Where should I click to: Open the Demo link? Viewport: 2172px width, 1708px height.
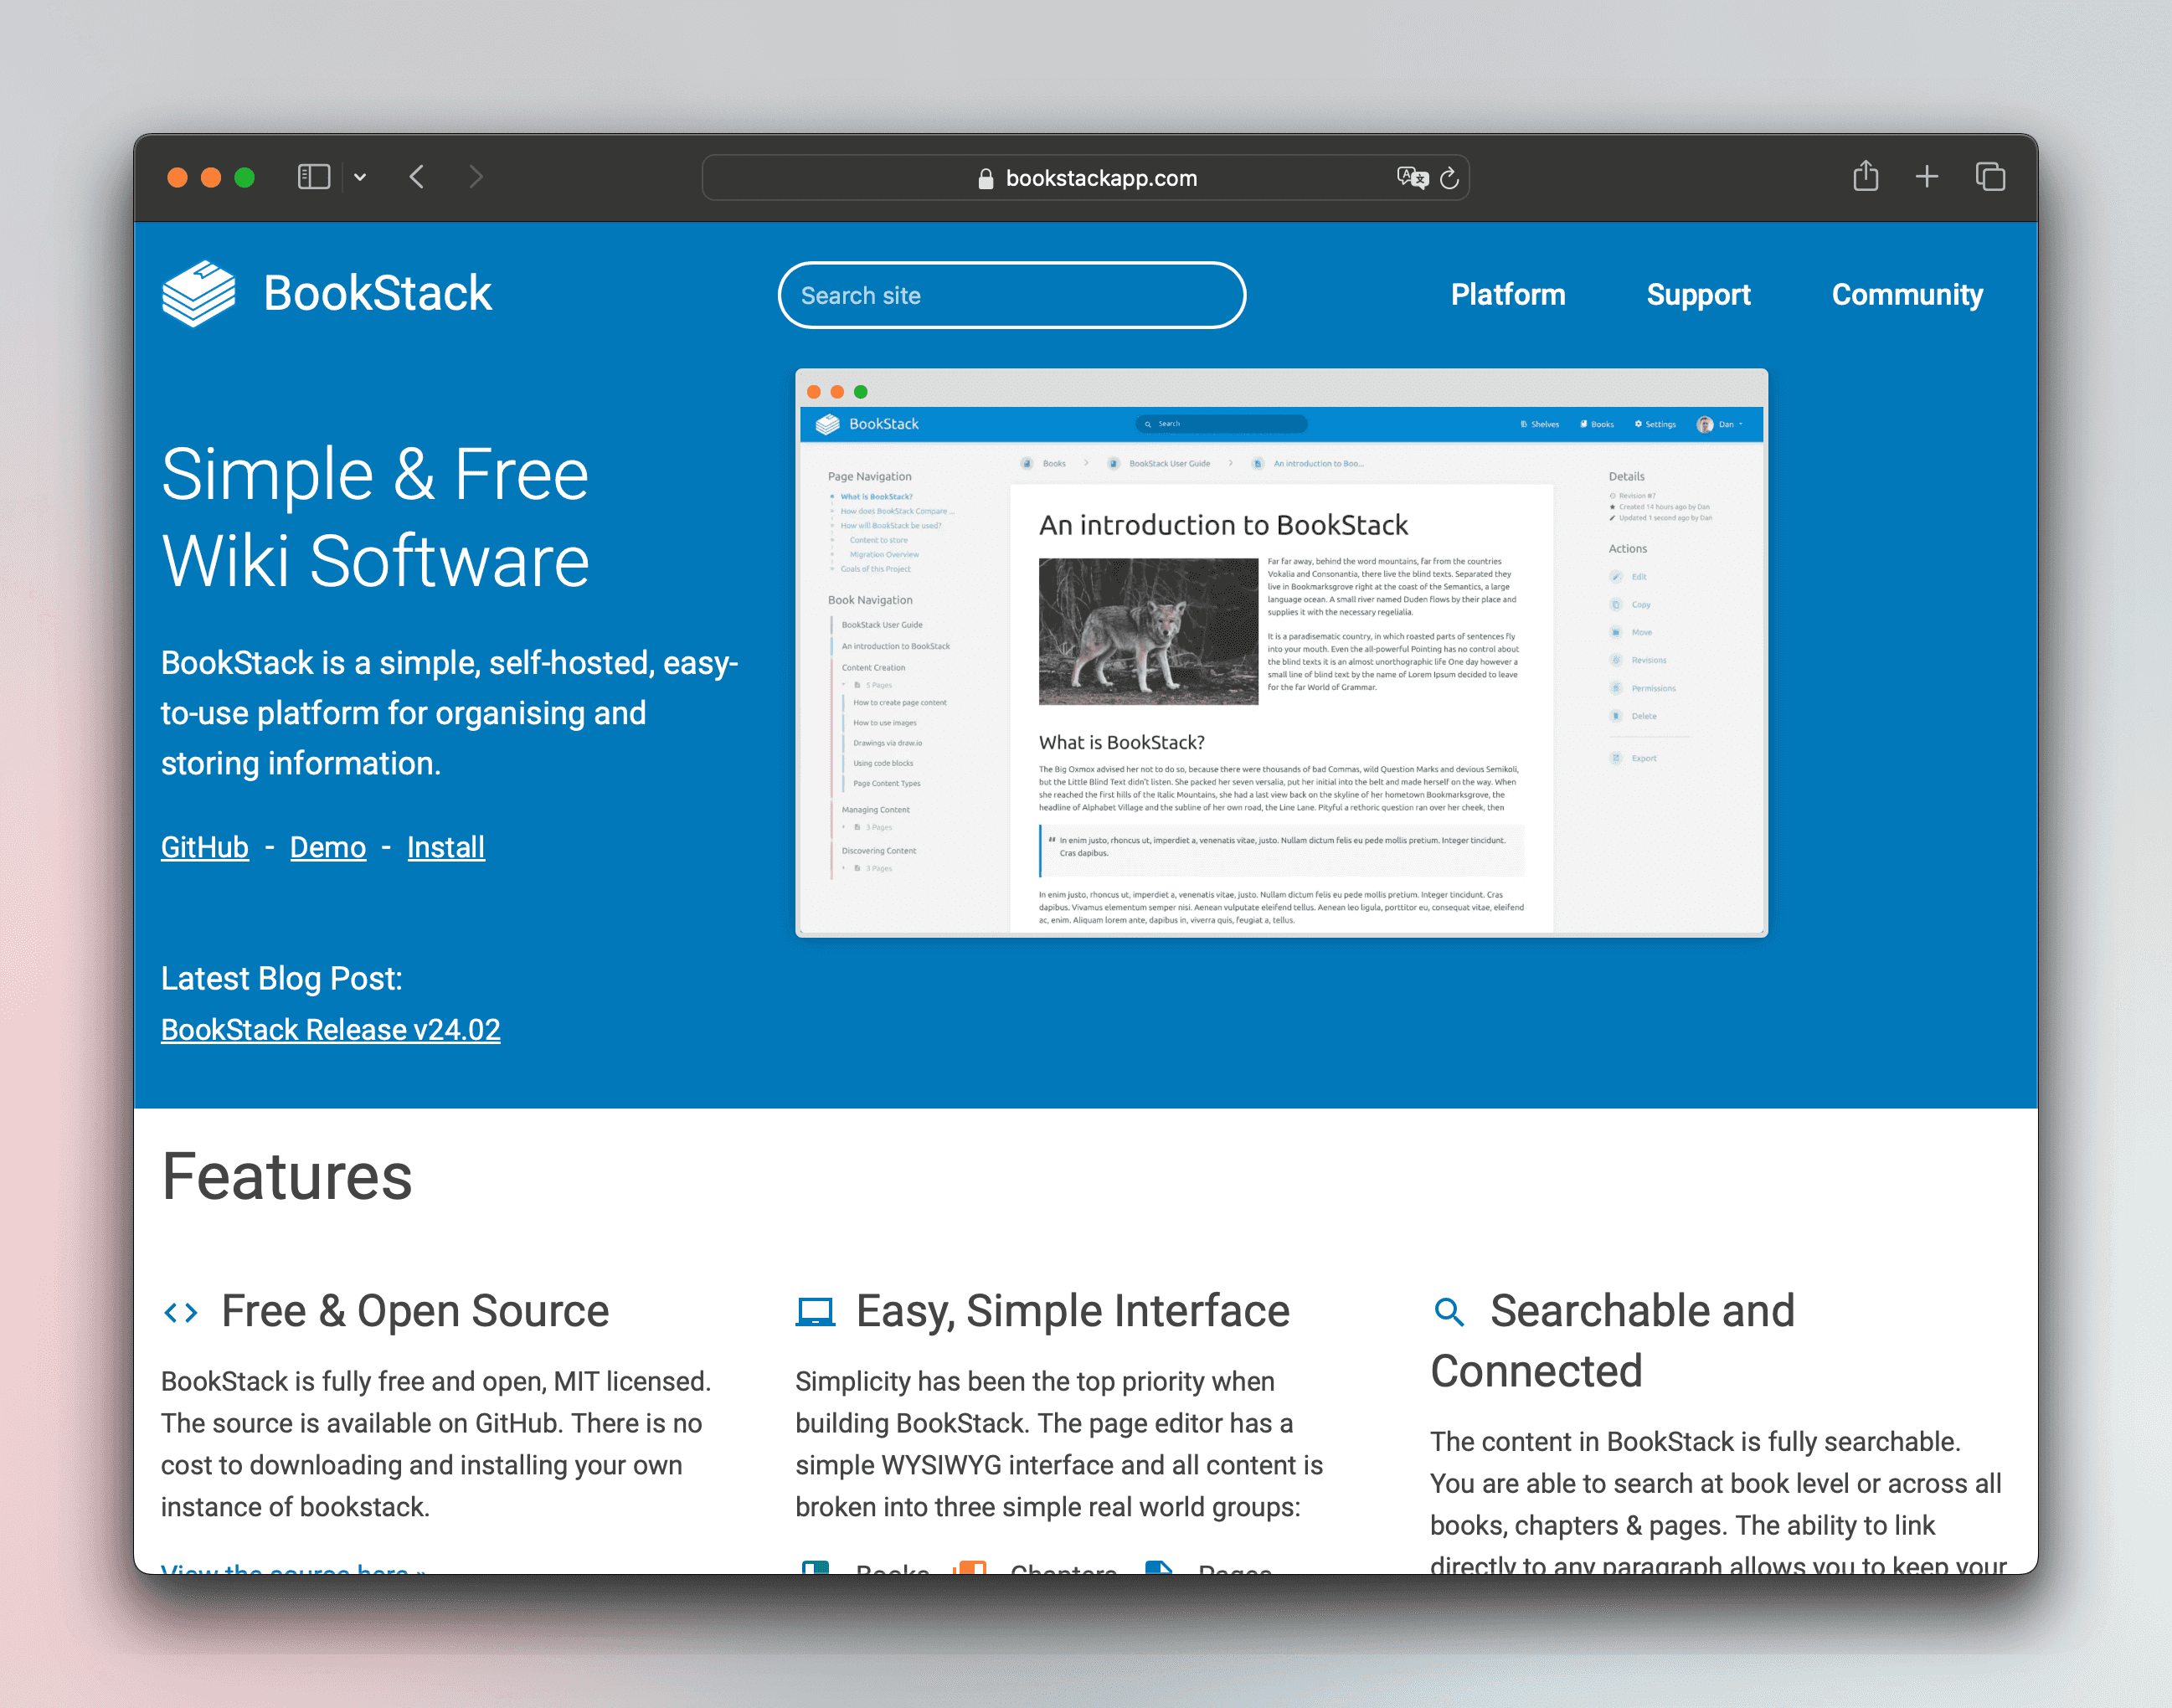click(328, 847)
